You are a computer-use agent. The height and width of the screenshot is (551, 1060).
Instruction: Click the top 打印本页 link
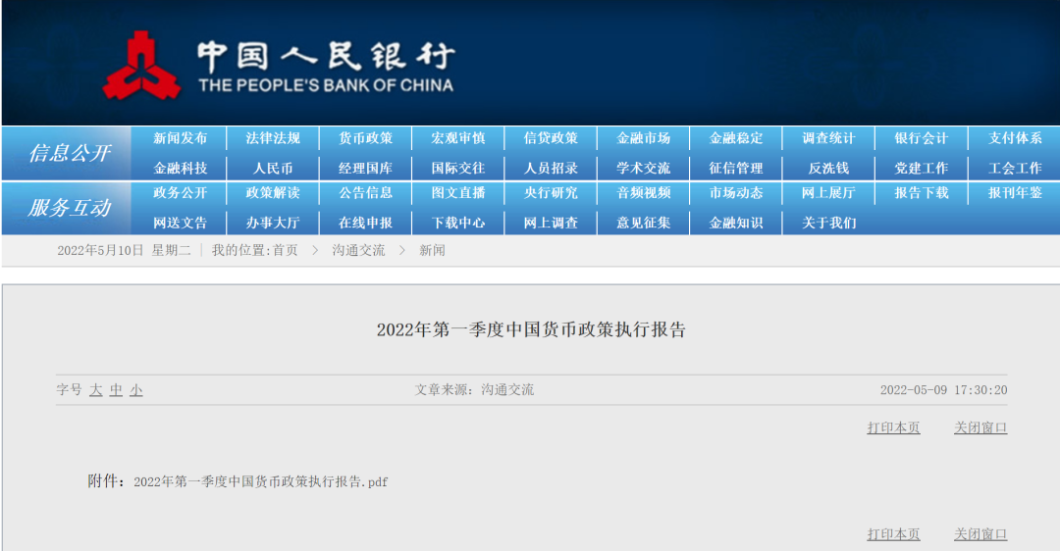pos(893,427)
